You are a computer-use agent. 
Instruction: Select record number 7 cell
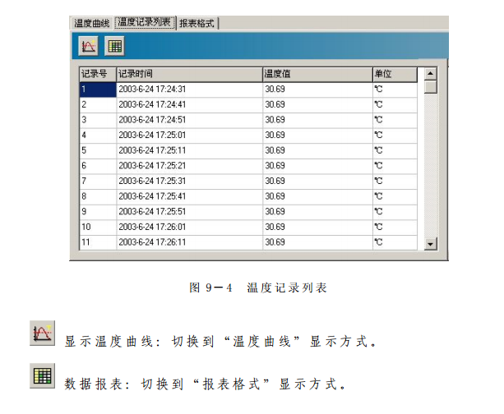tap(98, 182)
